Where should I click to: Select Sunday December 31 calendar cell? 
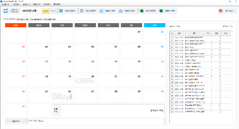[x=16, y=110]
